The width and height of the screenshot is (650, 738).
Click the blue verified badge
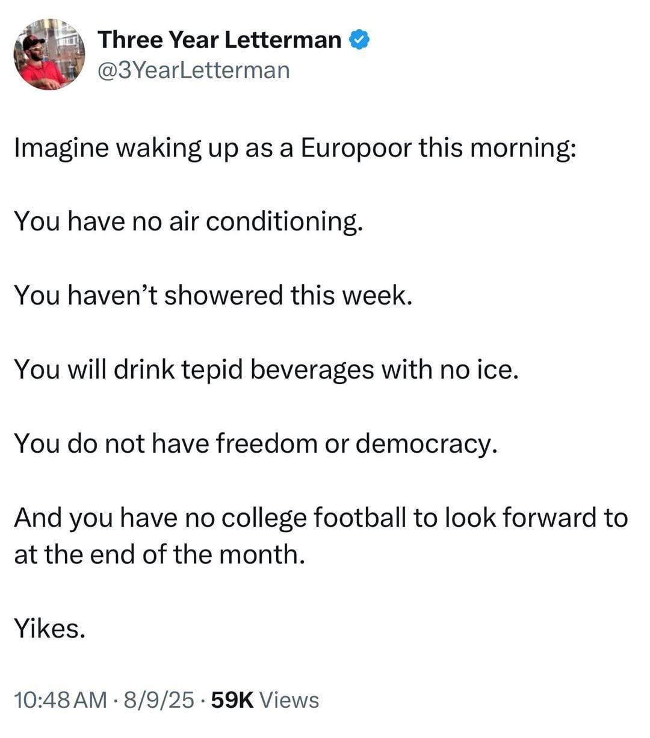[360, 40]
